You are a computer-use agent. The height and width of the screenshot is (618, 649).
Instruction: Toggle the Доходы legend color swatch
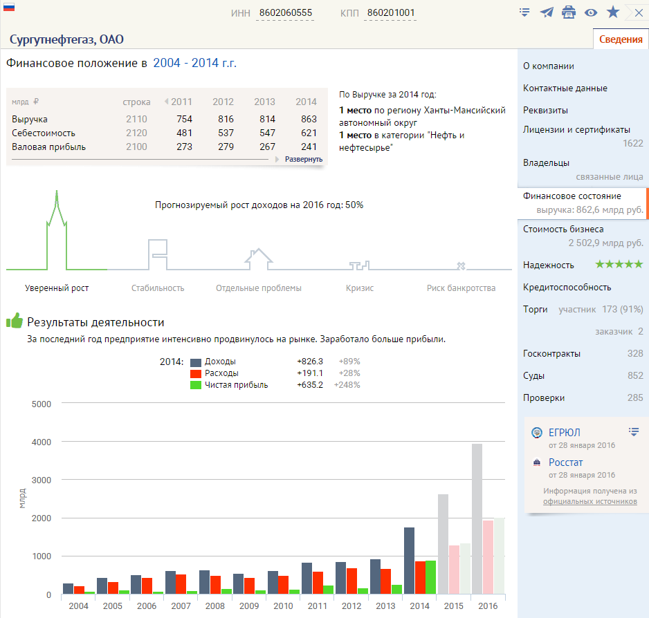click(196, 362)
